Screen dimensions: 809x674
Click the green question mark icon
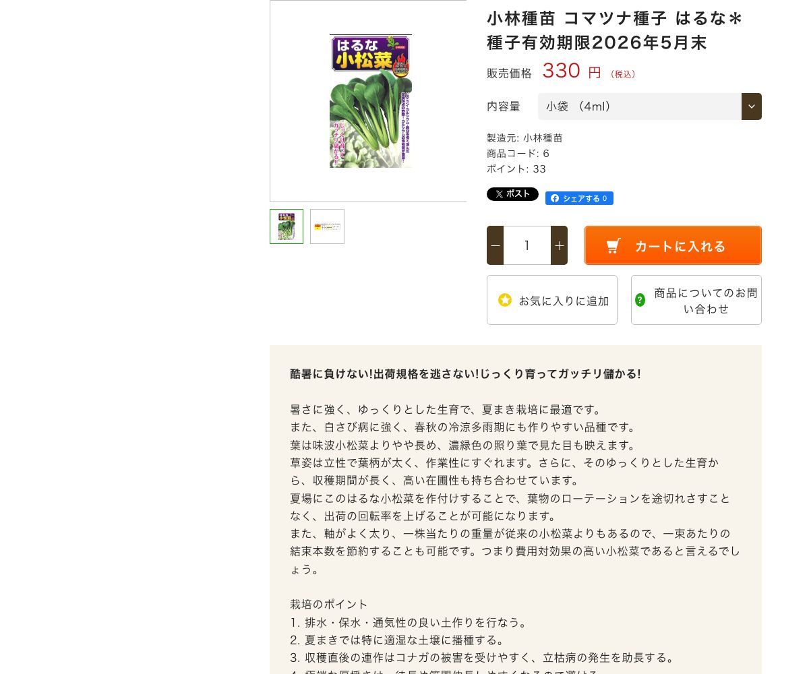coord(640,300)
